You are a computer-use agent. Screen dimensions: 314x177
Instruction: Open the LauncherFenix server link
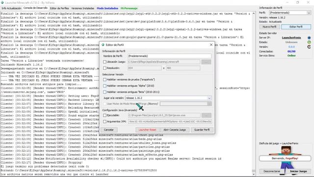click(291, 38)
